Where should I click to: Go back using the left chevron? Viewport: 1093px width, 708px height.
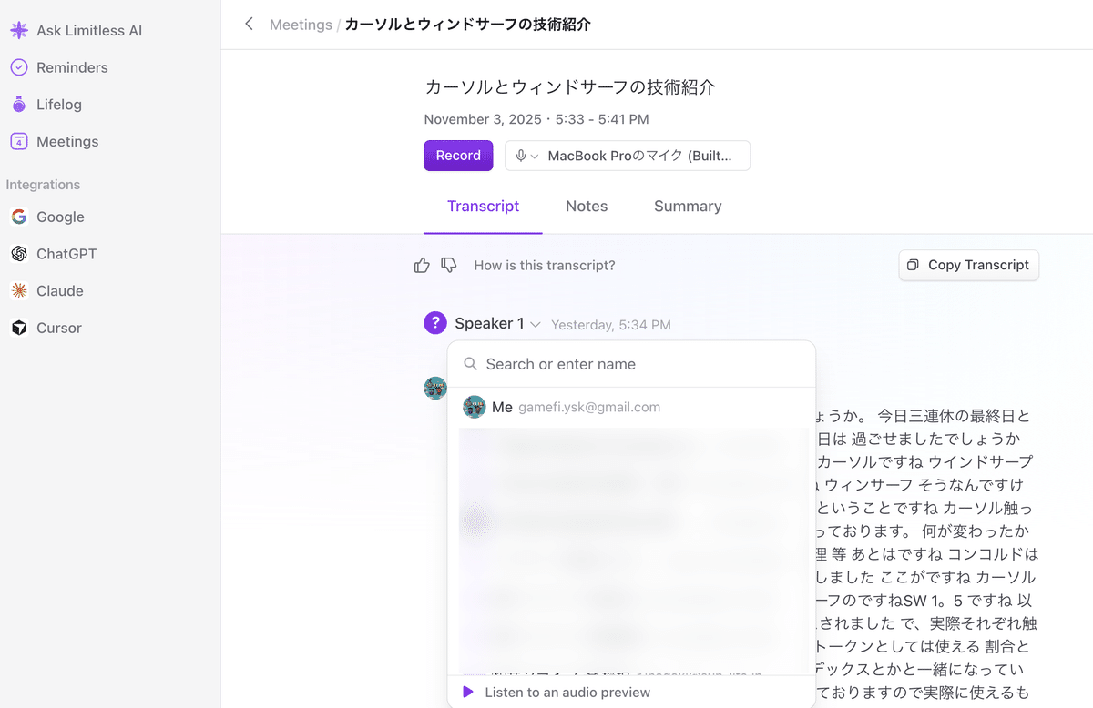(249, 25)
